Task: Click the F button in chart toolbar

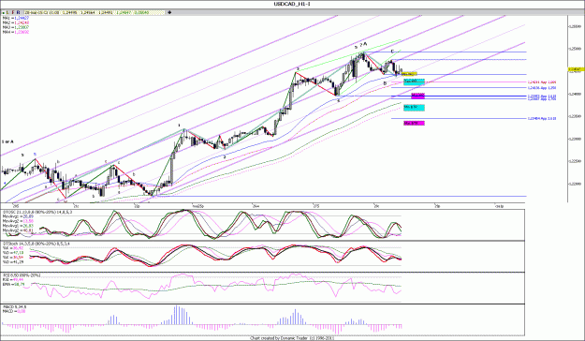Action: tap(13, 13)
